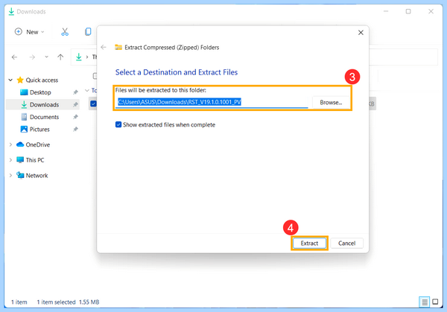The width and height of the screenshot is (447, 312).
Task: Open Pictures in the sidebar
Action: point(39,130)
